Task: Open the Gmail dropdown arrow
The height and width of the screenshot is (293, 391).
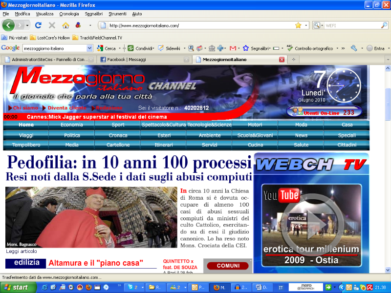Action: [x=239, y=48]
